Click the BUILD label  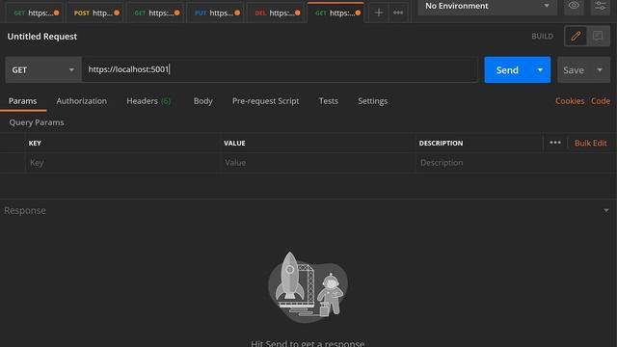point(542,37)
